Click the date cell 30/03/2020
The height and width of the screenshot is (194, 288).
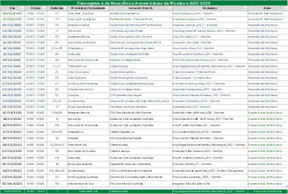tap(12, 164)
